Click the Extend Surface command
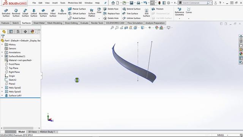This screenshot has height=137, width=243. tap(131, 9)
